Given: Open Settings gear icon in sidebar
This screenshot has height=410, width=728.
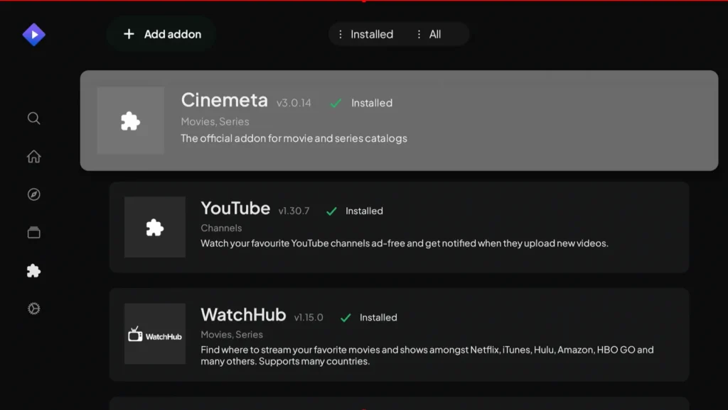Looking at the screenshot, I should point(33,309).
